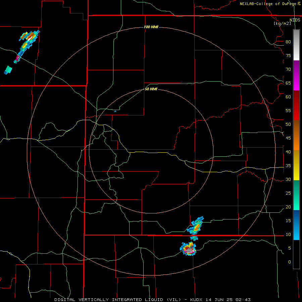Pick the yellow segment of the color bar
Viewport: 302px width, 302px height.
(296, 165)
